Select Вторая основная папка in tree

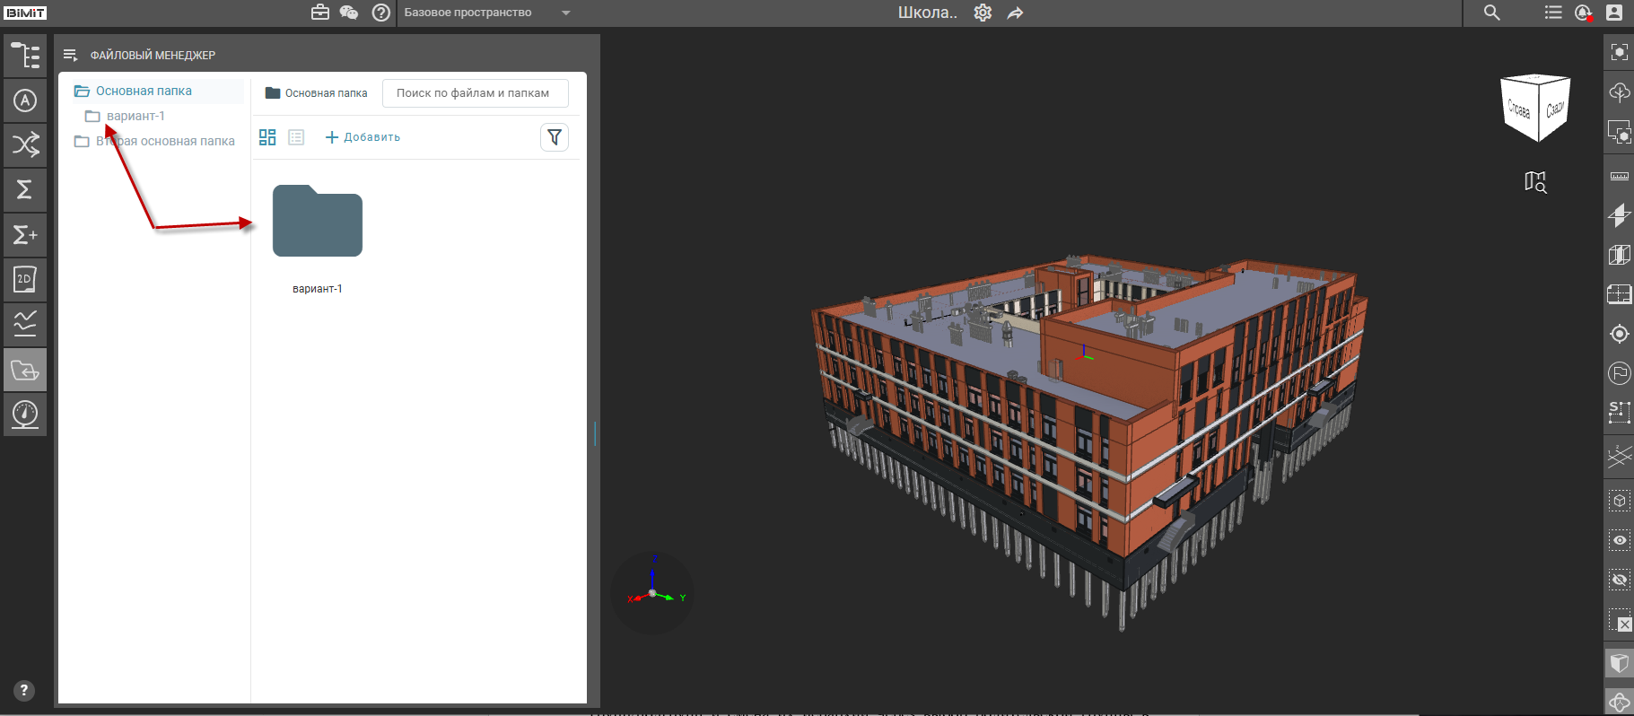[156, 141]
